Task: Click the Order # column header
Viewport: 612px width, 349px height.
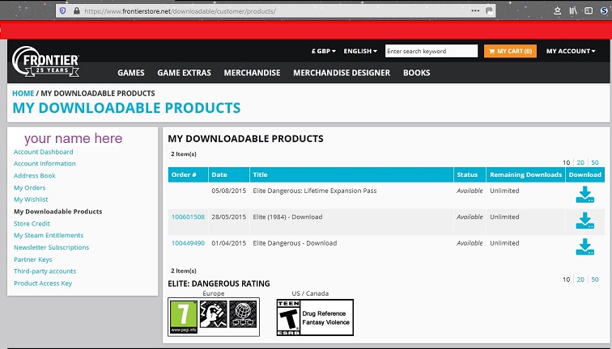Action: click(x=188, y=174)
